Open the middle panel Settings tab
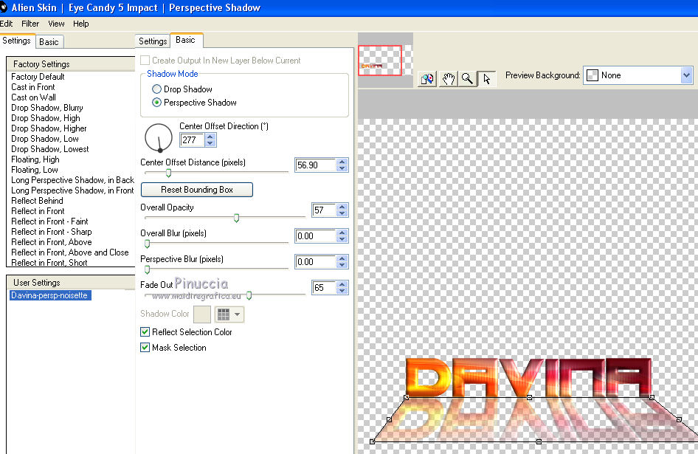 click(153, 41)
